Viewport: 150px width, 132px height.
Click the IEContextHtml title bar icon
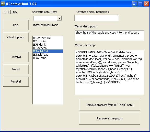point(3,4)
